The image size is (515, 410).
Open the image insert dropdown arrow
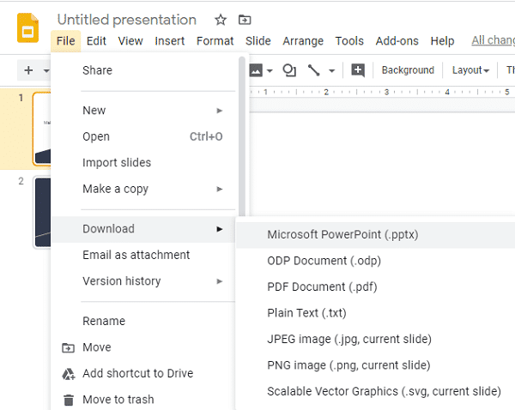tap(270, 70)
